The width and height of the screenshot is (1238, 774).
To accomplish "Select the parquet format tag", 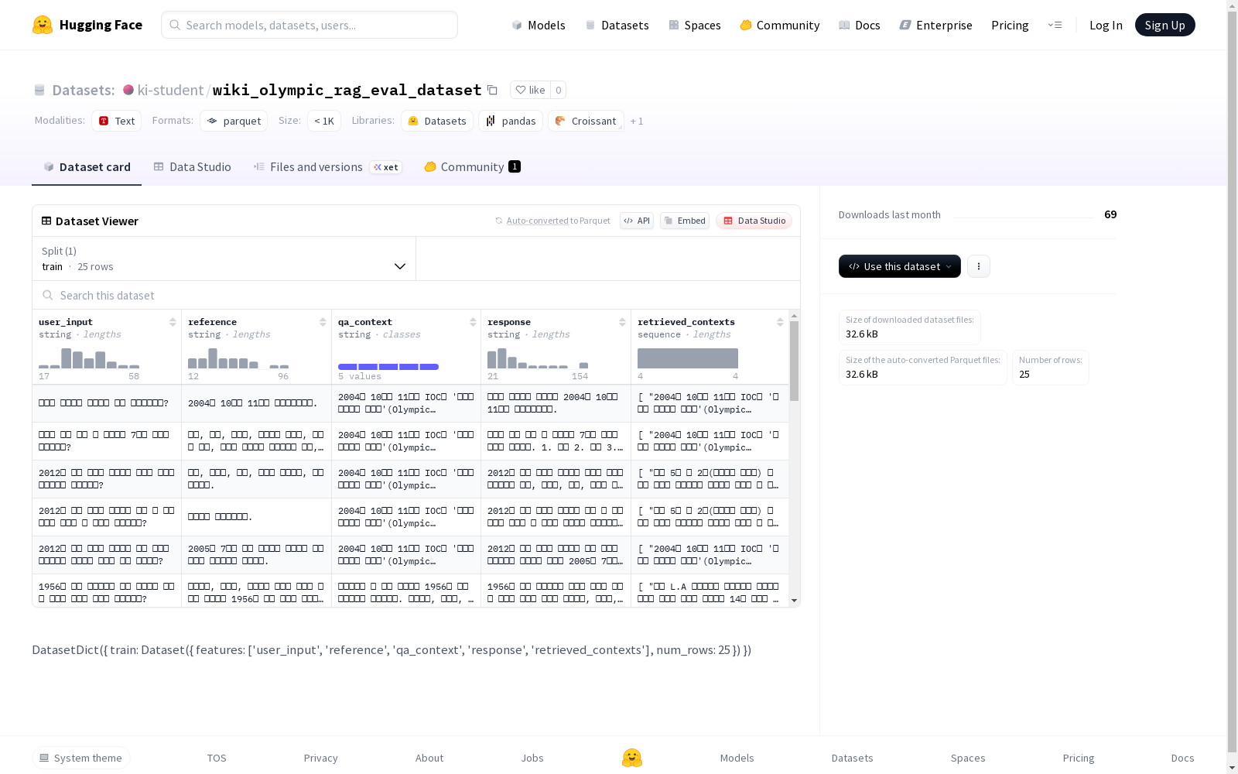I will [234, 121].
